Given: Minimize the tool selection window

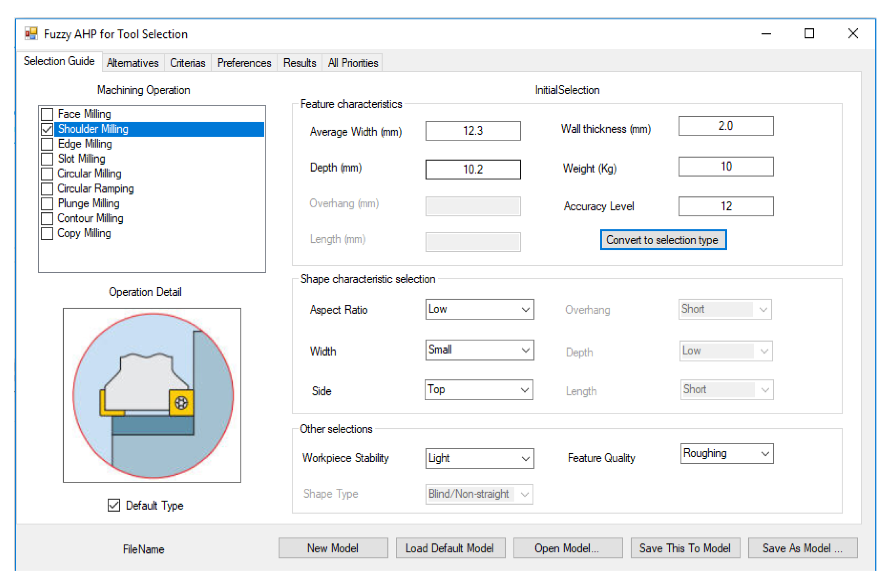Looking at the screenshot, I should tap(766, 34).
